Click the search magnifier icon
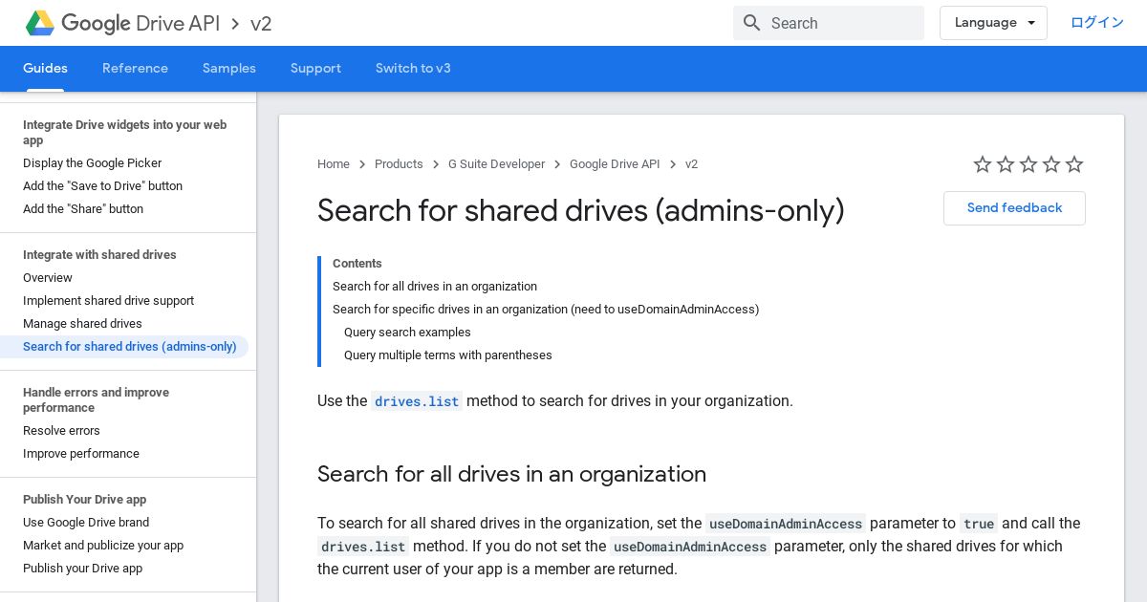1147x602 pixels. [x=752, y=23]
